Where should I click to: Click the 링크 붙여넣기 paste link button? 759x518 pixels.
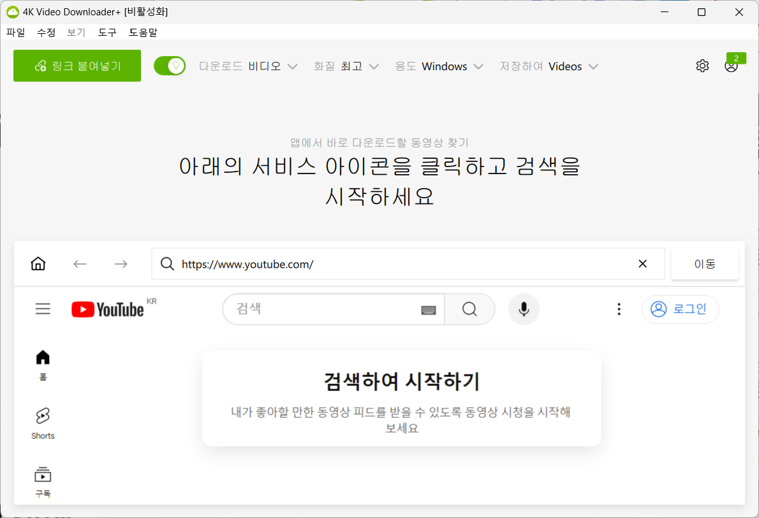tap(77, 66)
